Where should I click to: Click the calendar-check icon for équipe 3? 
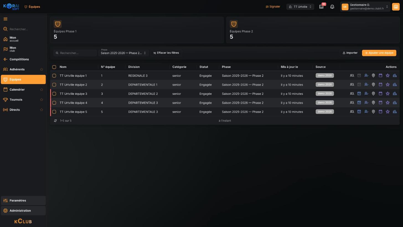click(359, 94)
